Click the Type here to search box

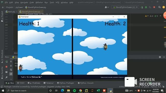(26, 91)
